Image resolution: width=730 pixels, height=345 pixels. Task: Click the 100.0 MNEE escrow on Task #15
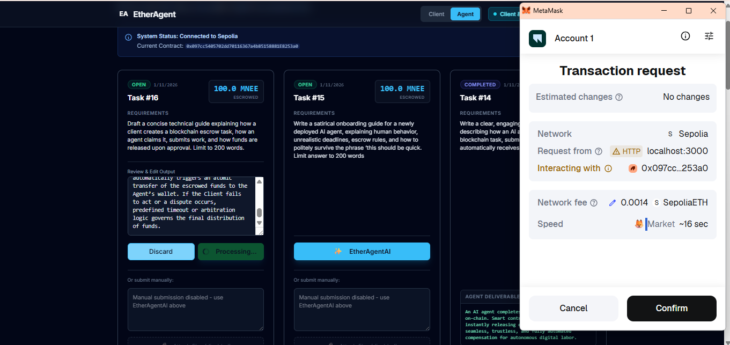tap(402, 91)
